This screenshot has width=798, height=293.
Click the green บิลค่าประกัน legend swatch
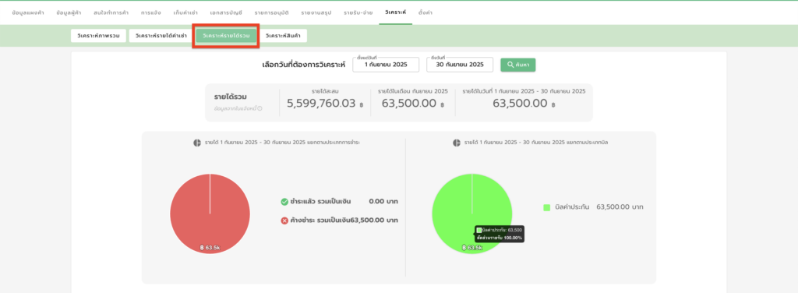click(x=547, y=207)
